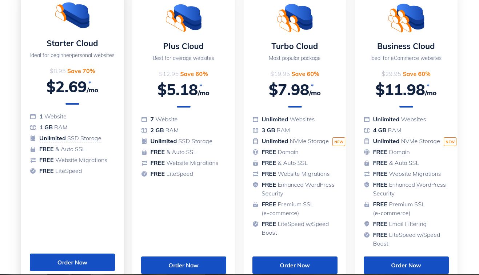The width and height of the screenshot is (479, 275).
Task: Click the padlock icon beside Plus Cloud's Auto SSL
Action: tap(144, 152)
